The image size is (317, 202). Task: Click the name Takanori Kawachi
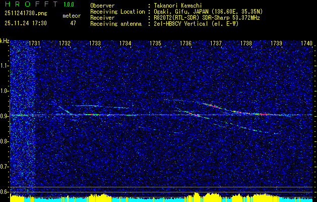click(x=178, y=6)
